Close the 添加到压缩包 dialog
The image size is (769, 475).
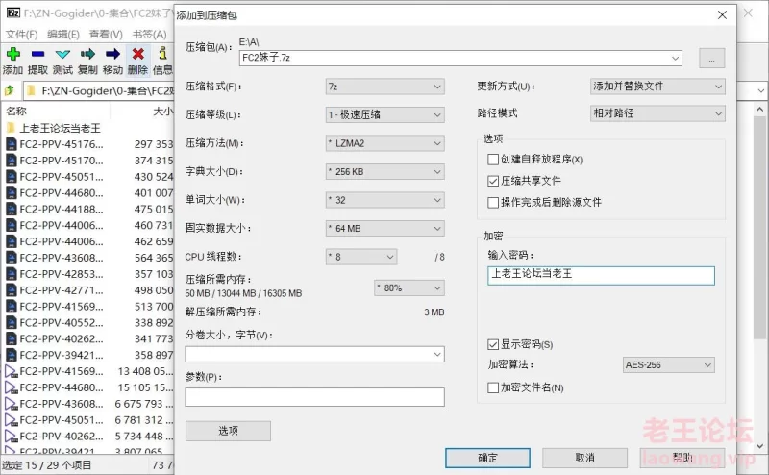click(x=723, y=15)
